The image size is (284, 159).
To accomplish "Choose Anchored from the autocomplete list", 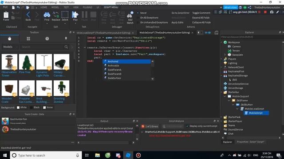I will (127, 61).
